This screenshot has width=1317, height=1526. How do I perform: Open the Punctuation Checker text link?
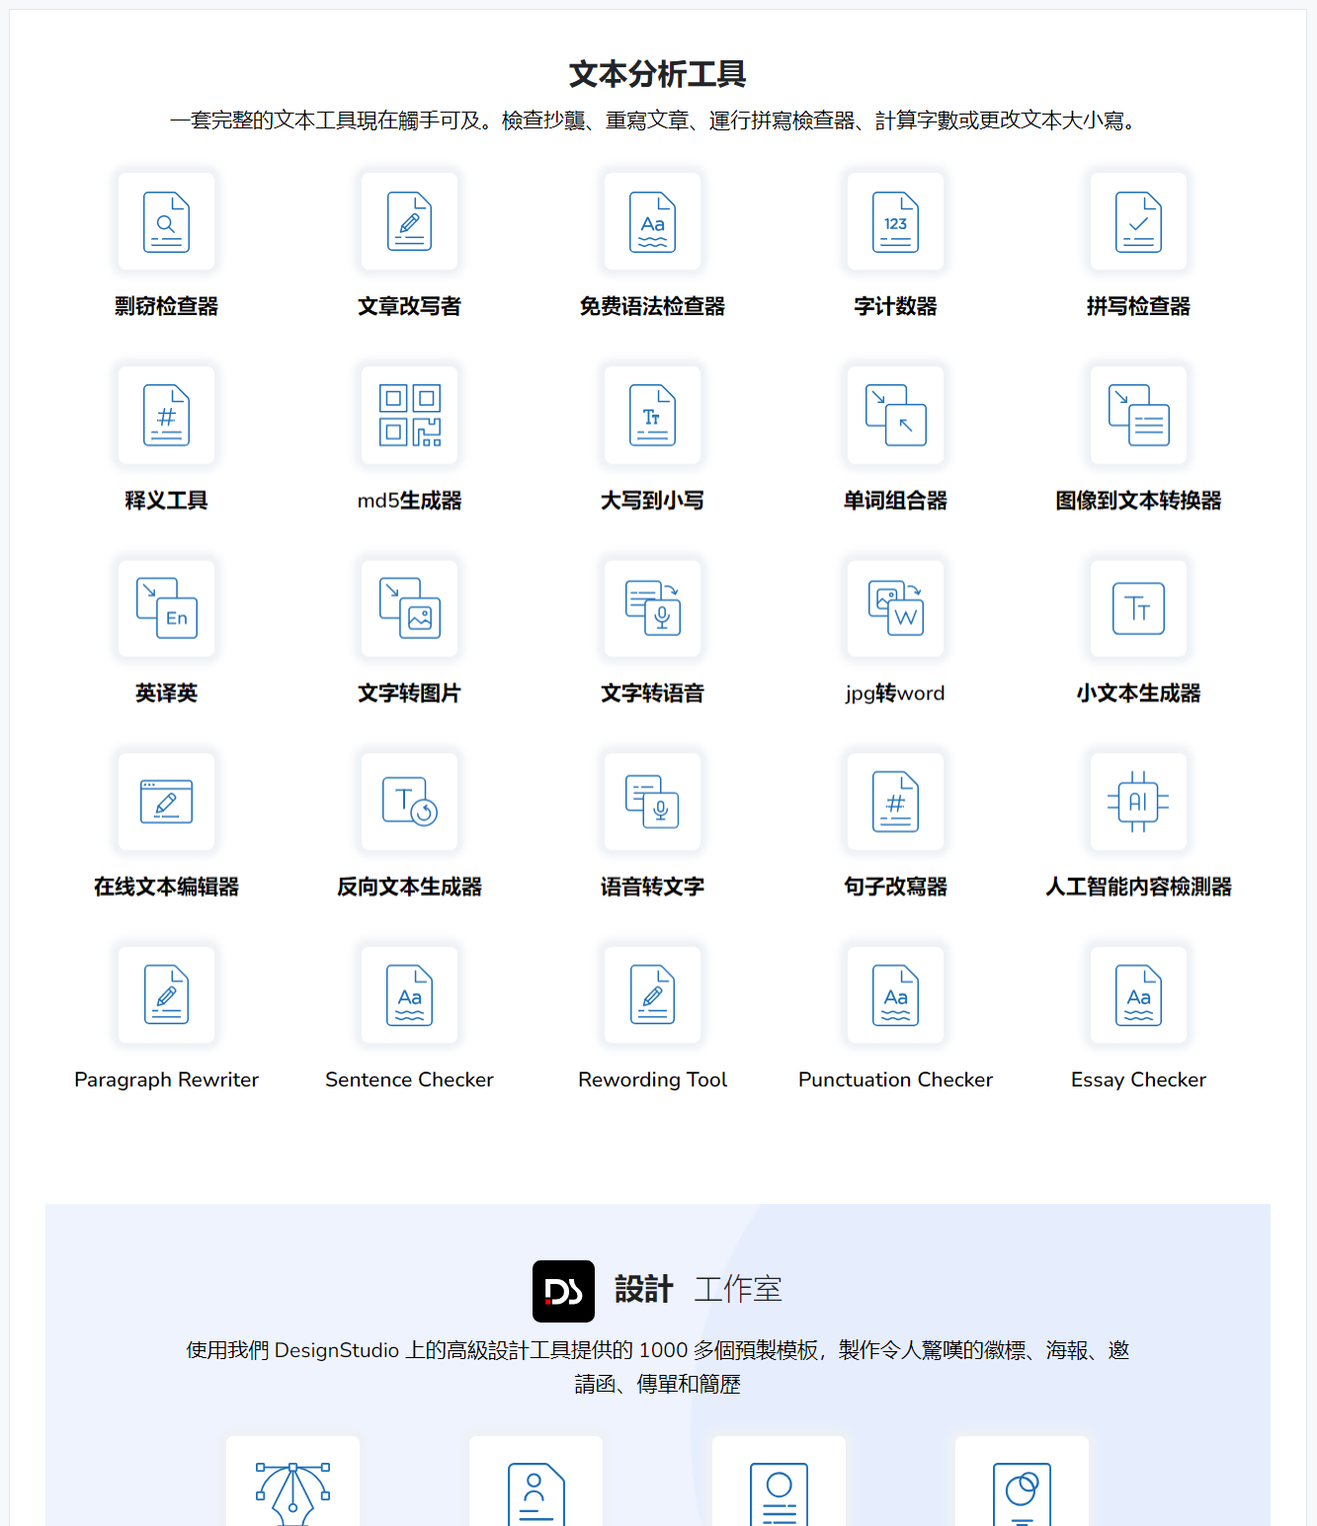(x=895, y=1080)
